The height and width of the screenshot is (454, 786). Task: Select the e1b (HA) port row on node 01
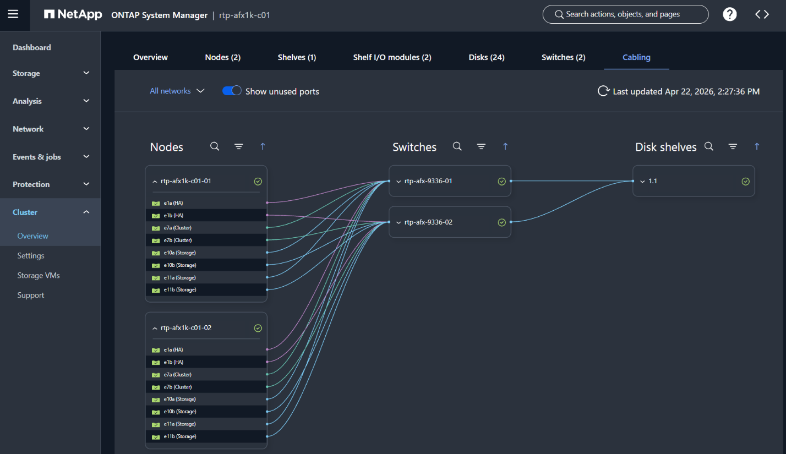pos(206,215)
